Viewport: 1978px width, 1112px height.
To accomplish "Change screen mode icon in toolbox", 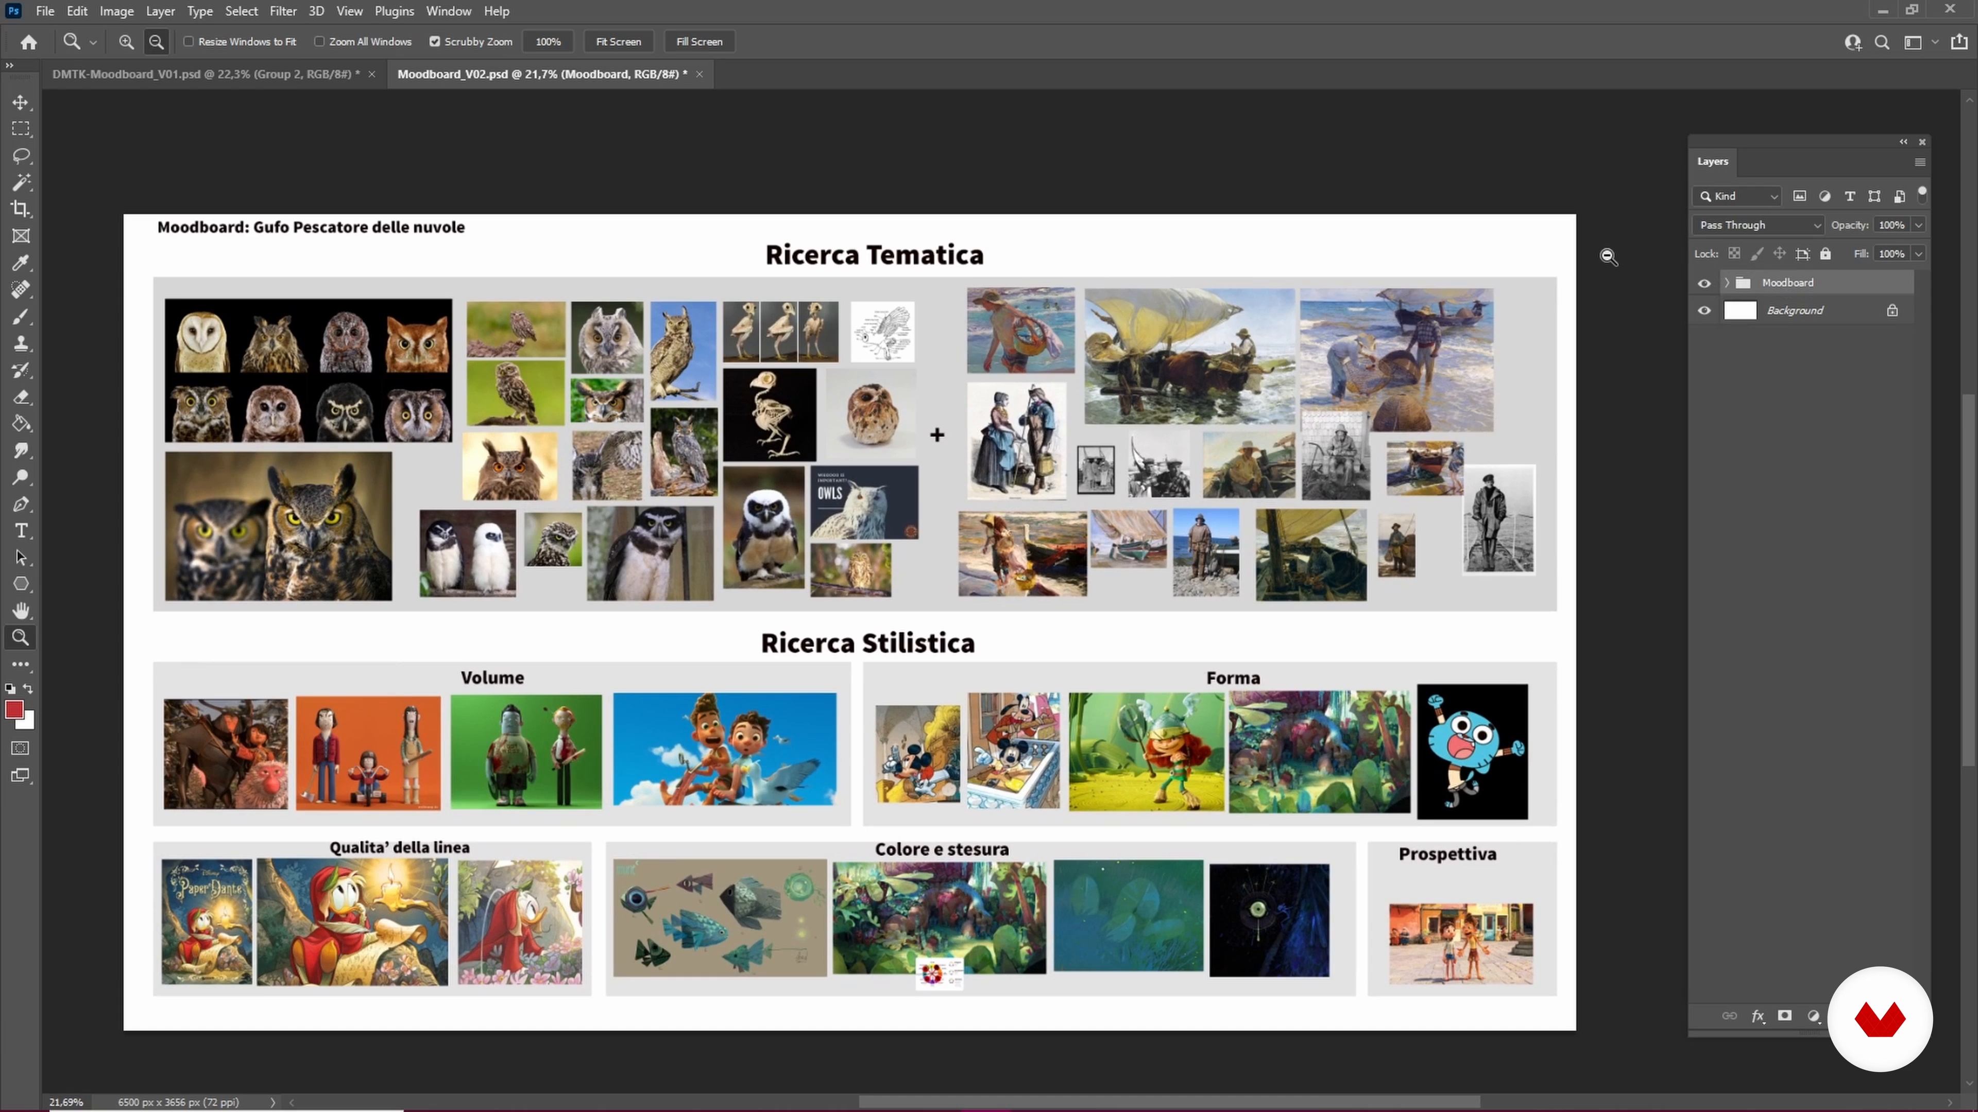I will point(21,775).
